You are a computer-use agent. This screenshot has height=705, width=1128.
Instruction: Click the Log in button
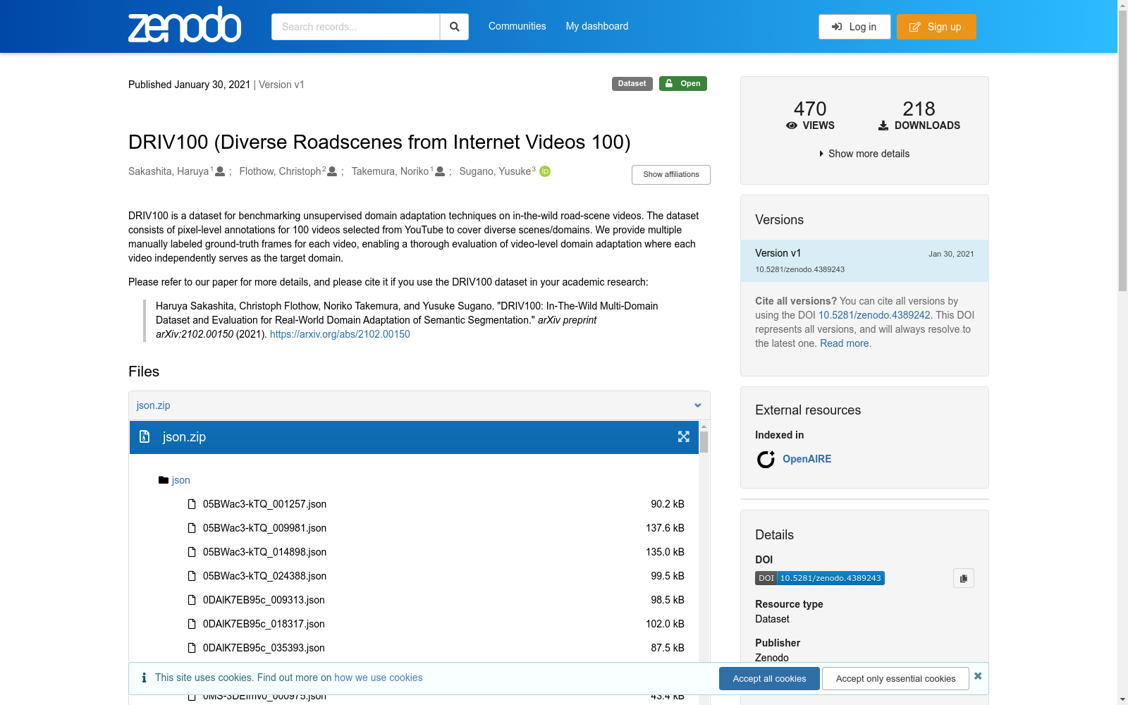click(854, 27)
